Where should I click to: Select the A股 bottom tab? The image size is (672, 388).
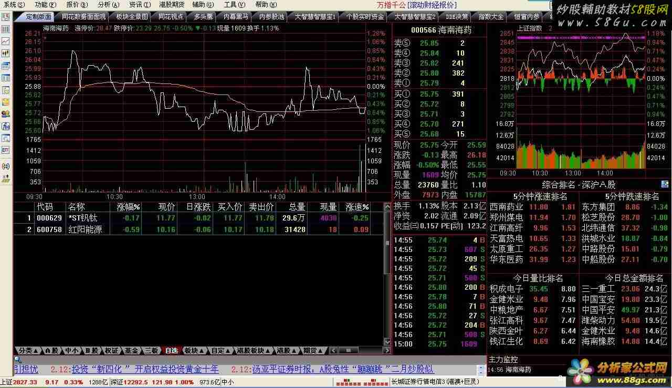click(x=51, y=350)
